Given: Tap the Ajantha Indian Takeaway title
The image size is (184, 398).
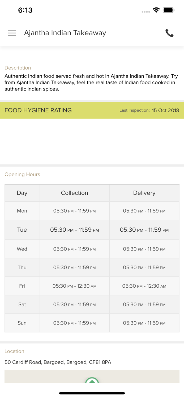Looking at the screenshot, I should 65,33.
